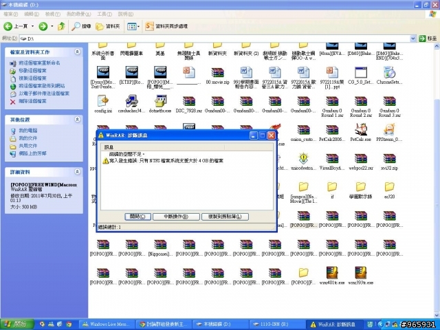Open 我的電腦 from 其他位置
Image resolution: width=440 pixels, height=330 pixels.
(x=27, y=131)
